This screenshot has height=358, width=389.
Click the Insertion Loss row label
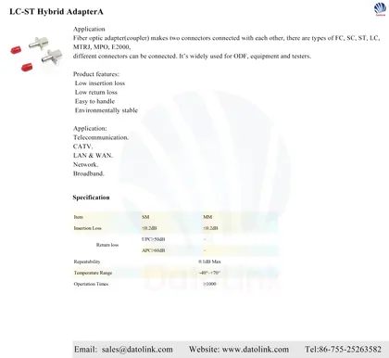click(88, 228)
